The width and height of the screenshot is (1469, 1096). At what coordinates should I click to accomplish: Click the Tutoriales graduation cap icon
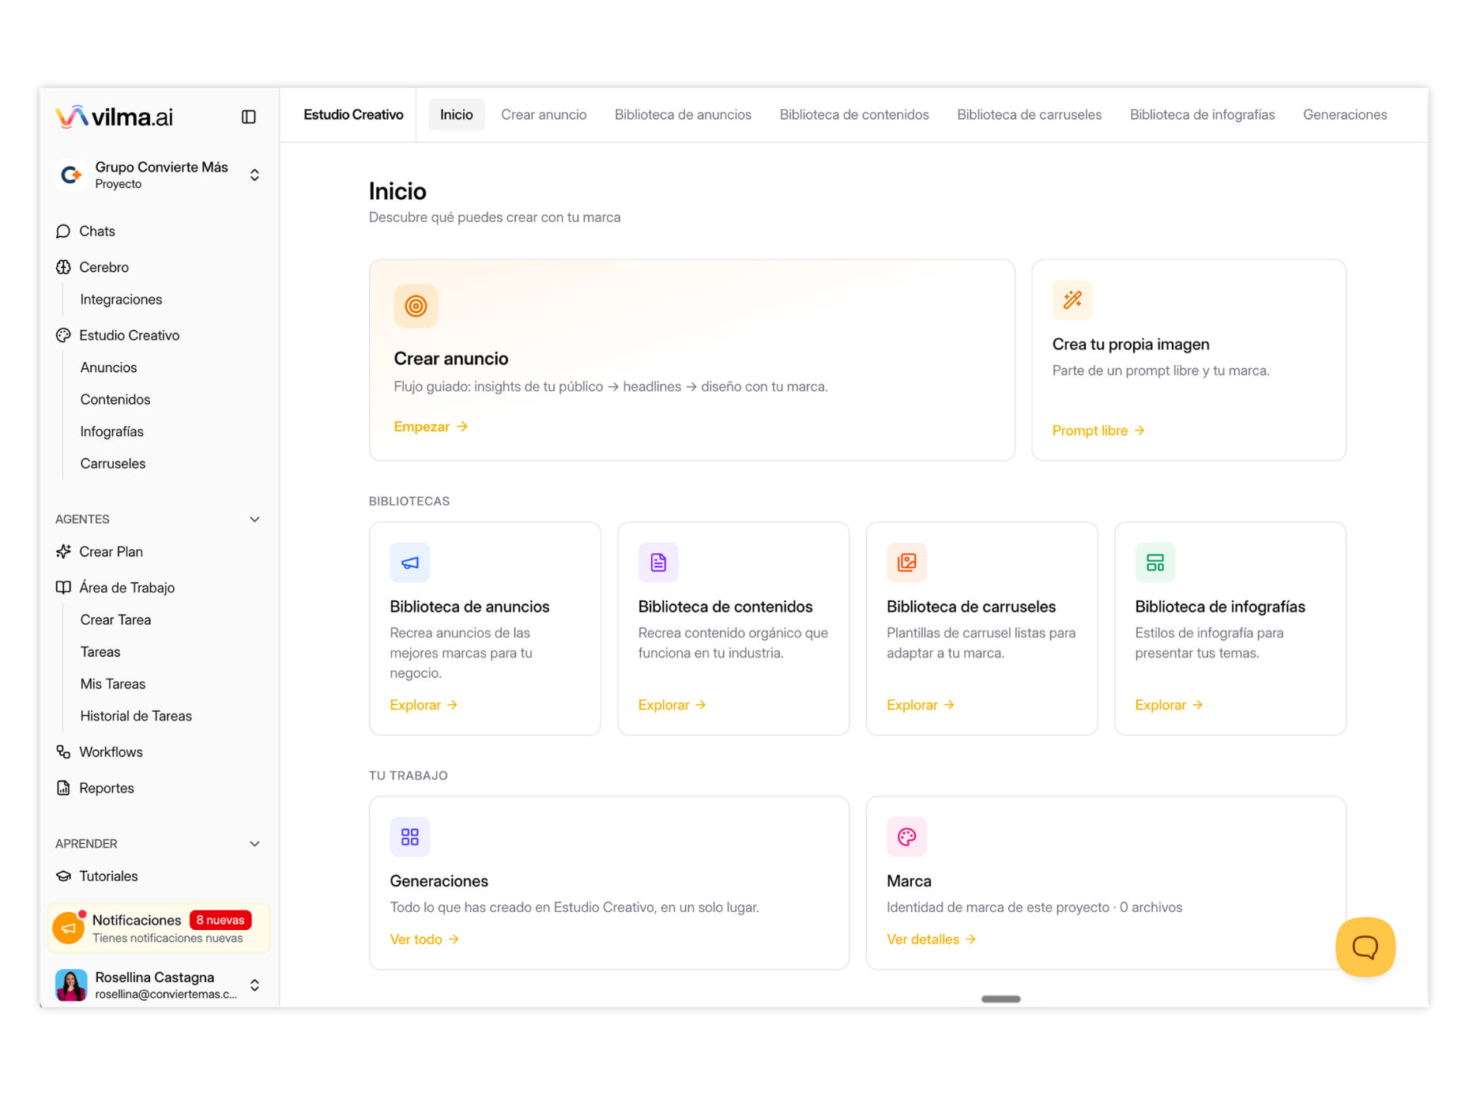tap(63, 876)
